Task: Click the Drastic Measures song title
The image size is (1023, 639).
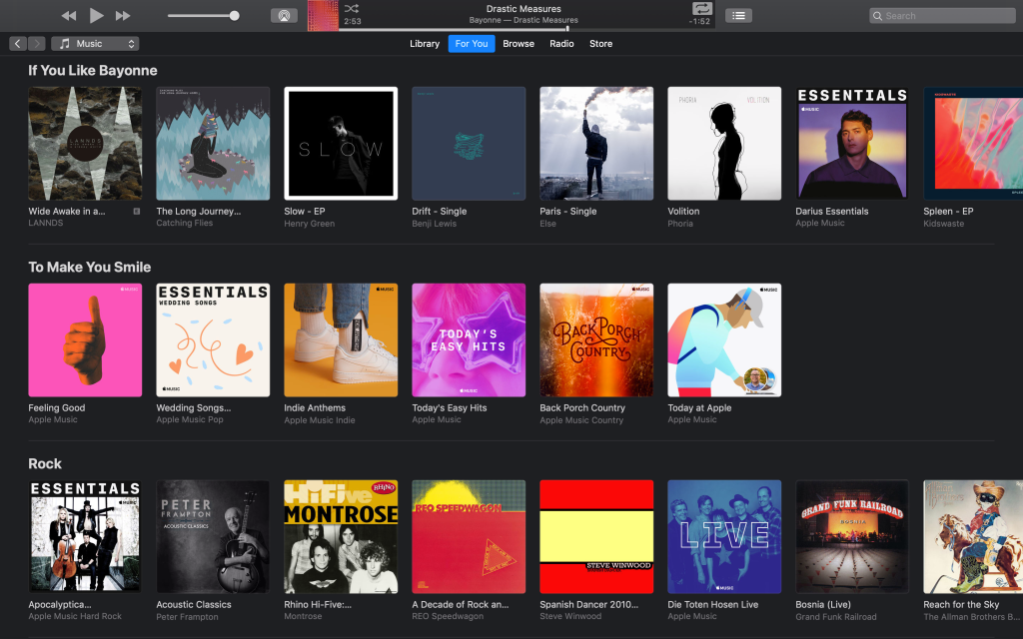Action: pos(523,8)
